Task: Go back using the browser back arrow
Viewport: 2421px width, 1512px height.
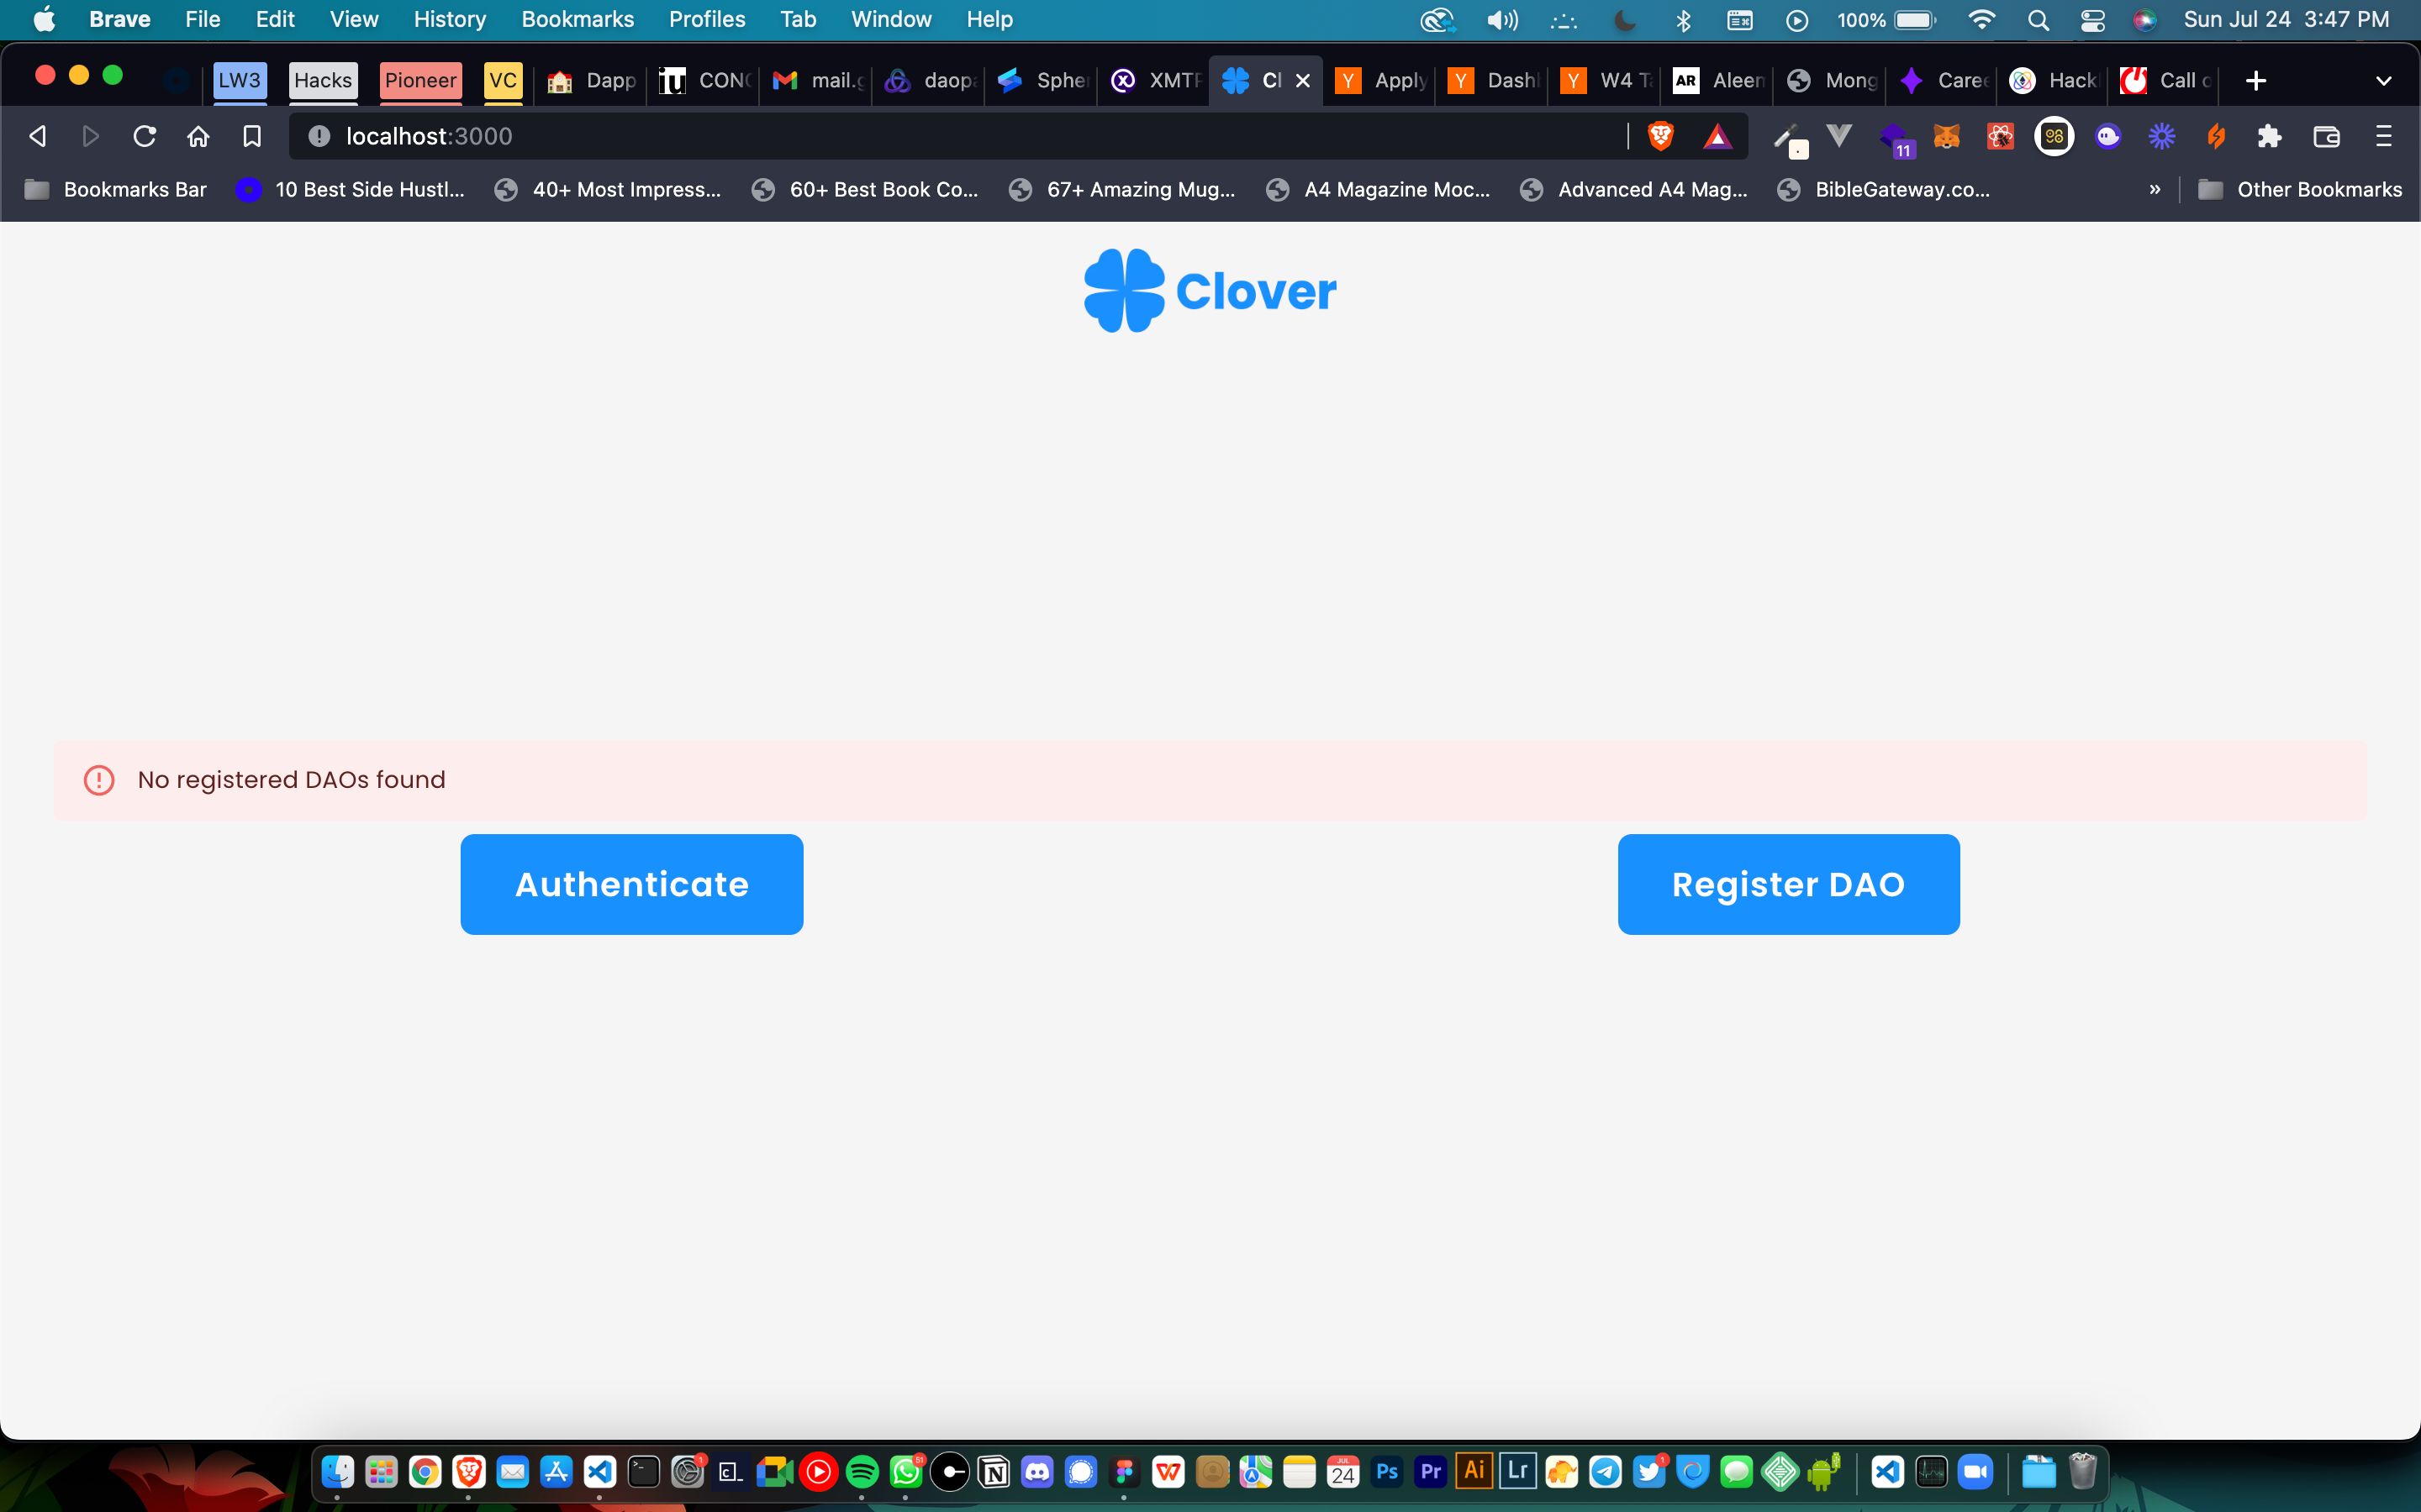Action: click(x=38, y=136)
